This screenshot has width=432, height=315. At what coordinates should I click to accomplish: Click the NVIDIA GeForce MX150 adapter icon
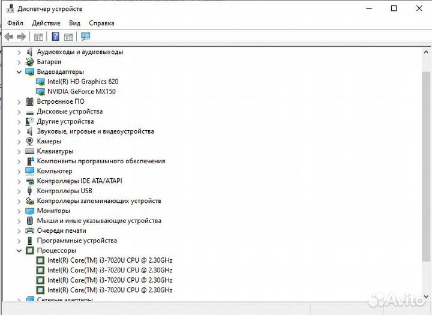point(40,92)
